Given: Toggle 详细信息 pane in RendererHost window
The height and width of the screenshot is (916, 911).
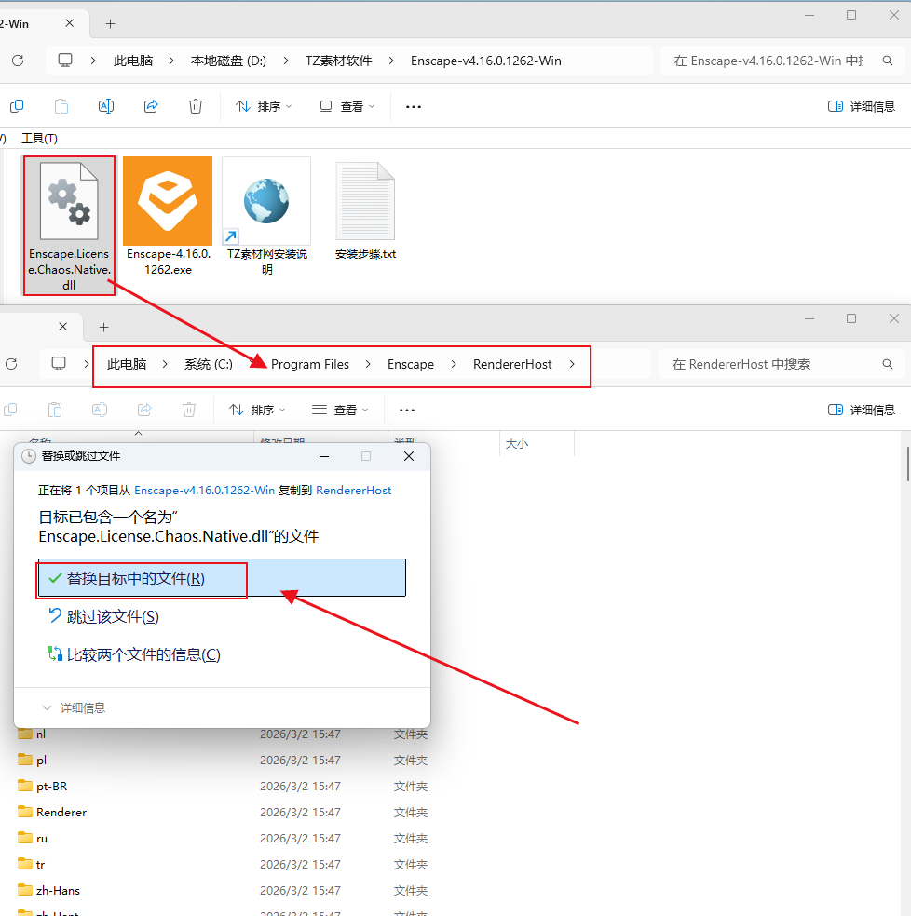Looking at the screenshot, I should click(x=862, y=411).
